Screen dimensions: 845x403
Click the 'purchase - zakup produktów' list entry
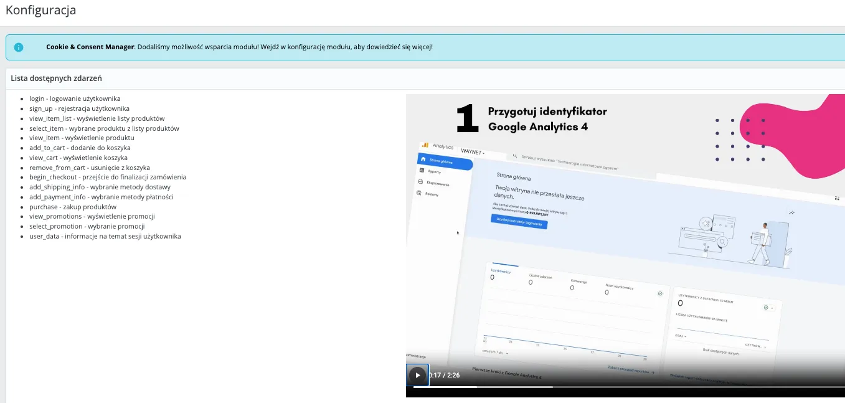[x=72, y=207]
